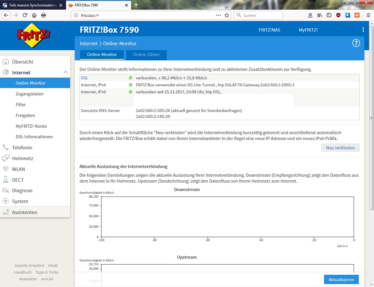Open the Assistenten menu
Image resolution: width=374 pixels, height=287 pixels.
(x=35, y=212)
